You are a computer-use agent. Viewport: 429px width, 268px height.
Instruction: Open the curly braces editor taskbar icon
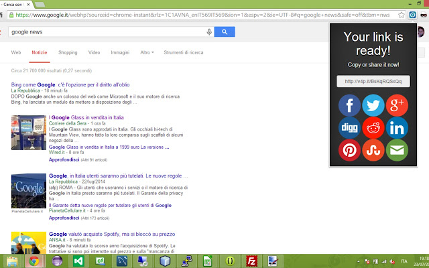coord(230,261)
